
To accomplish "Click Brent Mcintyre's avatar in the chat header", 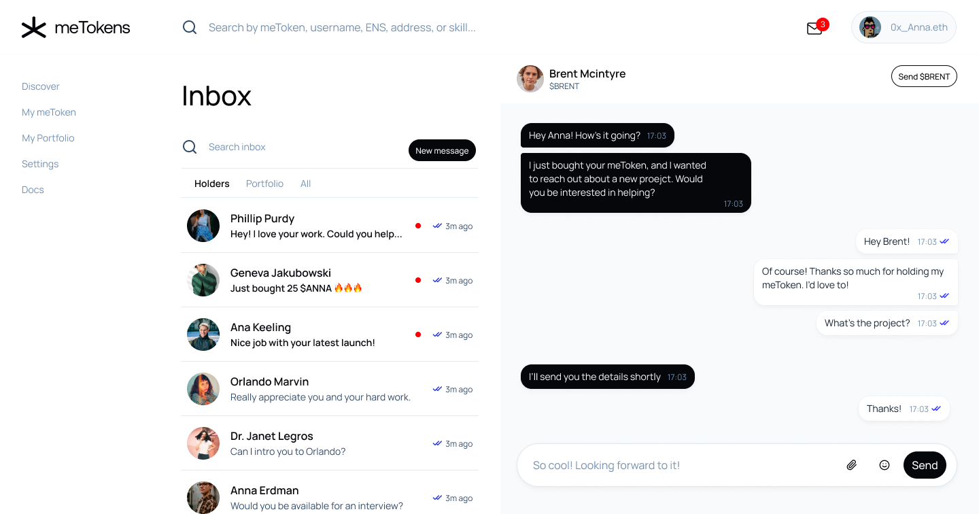I will pyautogui.click(x=530, y=79).
